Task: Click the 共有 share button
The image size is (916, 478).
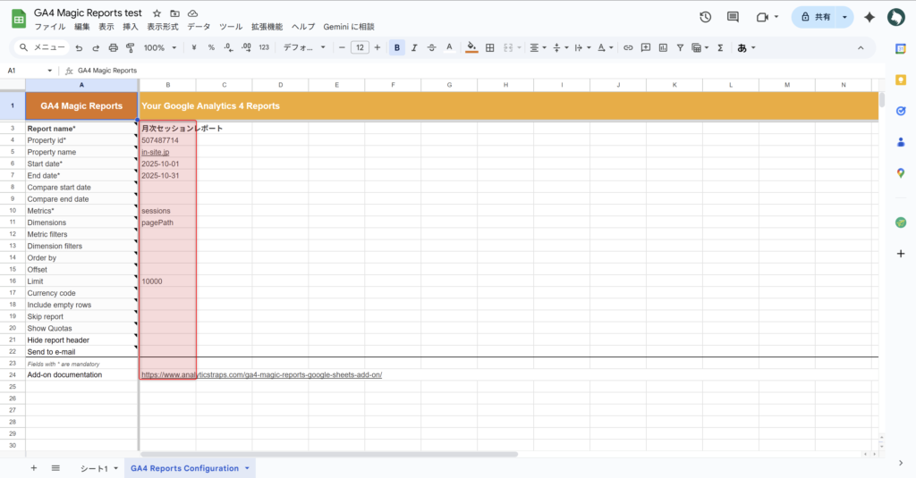Action: 817,17
